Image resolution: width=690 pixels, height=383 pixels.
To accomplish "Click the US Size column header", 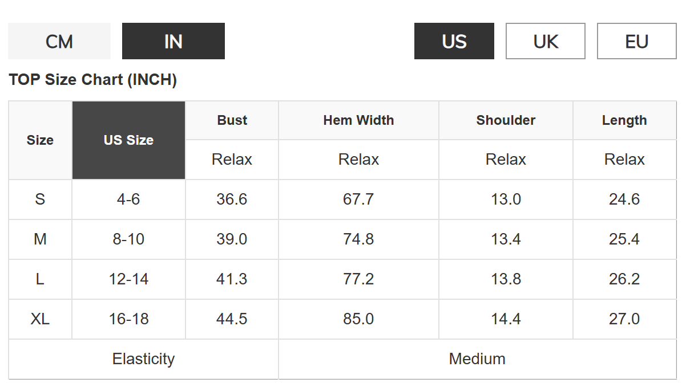I will [x=128, y=140].
